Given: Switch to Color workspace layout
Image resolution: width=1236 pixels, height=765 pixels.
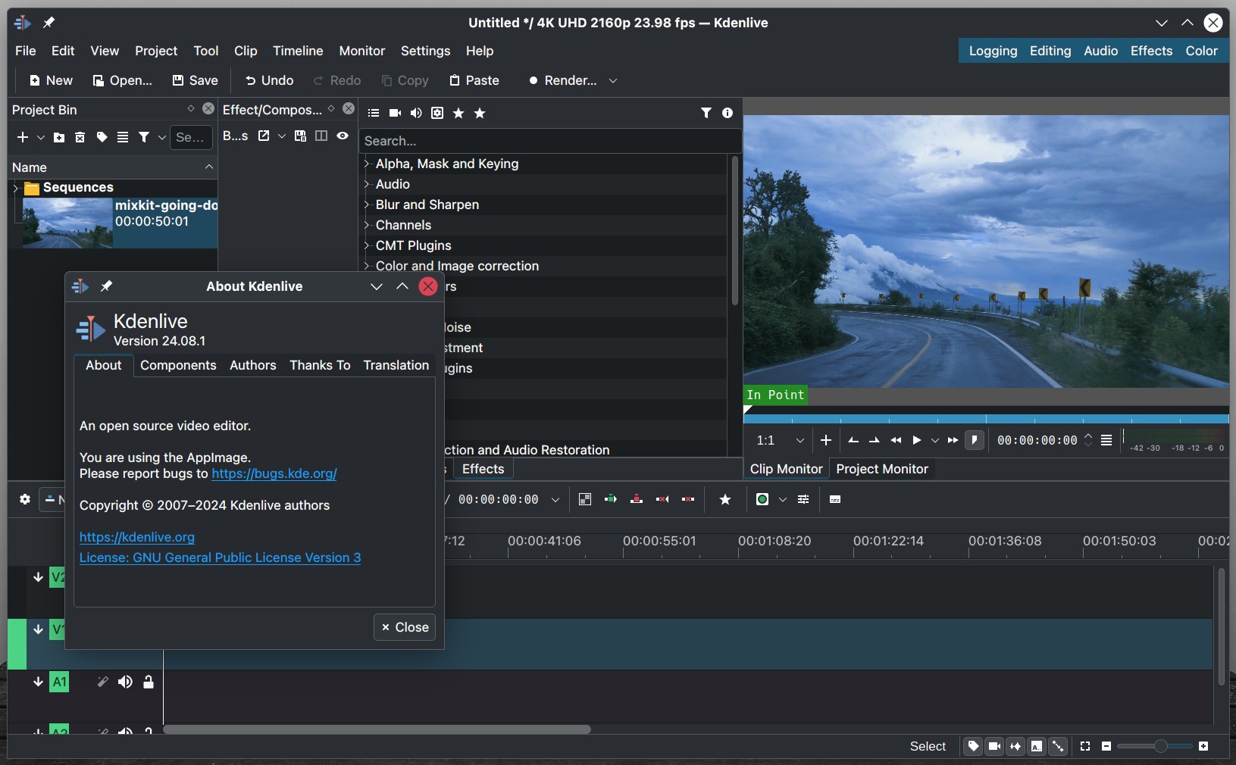Looking at the screenshot, I should point(1201,51).
